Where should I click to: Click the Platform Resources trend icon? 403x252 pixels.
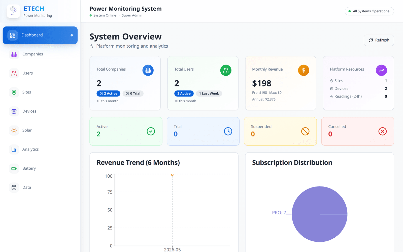(x=381, y=70)
